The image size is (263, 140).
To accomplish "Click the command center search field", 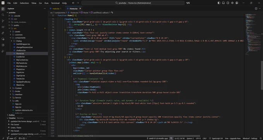I will [x=133, y=3].
